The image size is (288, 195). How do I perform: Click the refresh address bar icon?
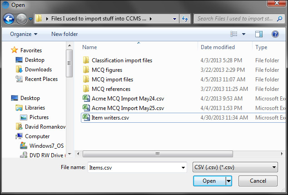tap(185, 19)
